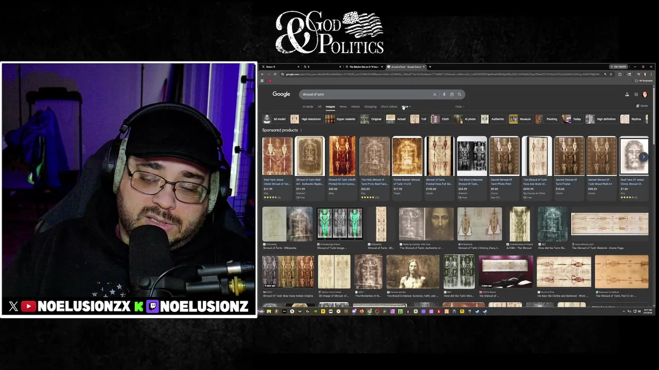Switch to the Babylon Bee on X tab
The image size is (659, 370).
[x=364, y=67]
